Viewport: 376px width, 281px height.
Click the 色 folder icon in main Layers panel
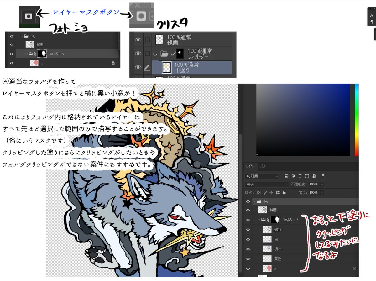tap(259, 201)
